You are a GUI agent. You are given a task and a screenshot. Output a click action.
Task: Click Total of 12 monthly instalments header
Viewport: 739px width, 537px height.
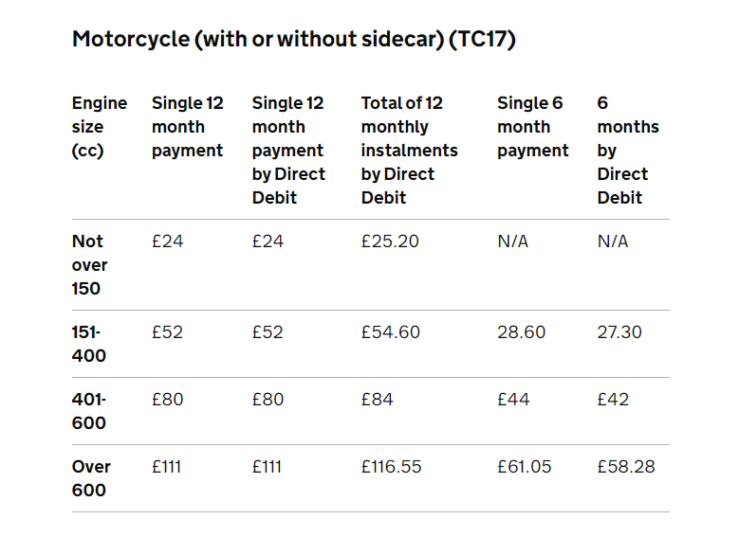pyautogui.click(x=409, y=151)
